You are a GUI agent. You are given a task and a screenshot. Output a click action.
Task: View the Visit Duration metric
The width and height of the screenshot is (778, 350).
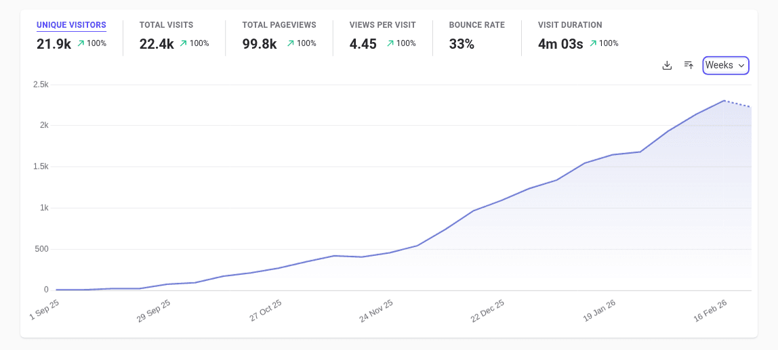(569, 25)
